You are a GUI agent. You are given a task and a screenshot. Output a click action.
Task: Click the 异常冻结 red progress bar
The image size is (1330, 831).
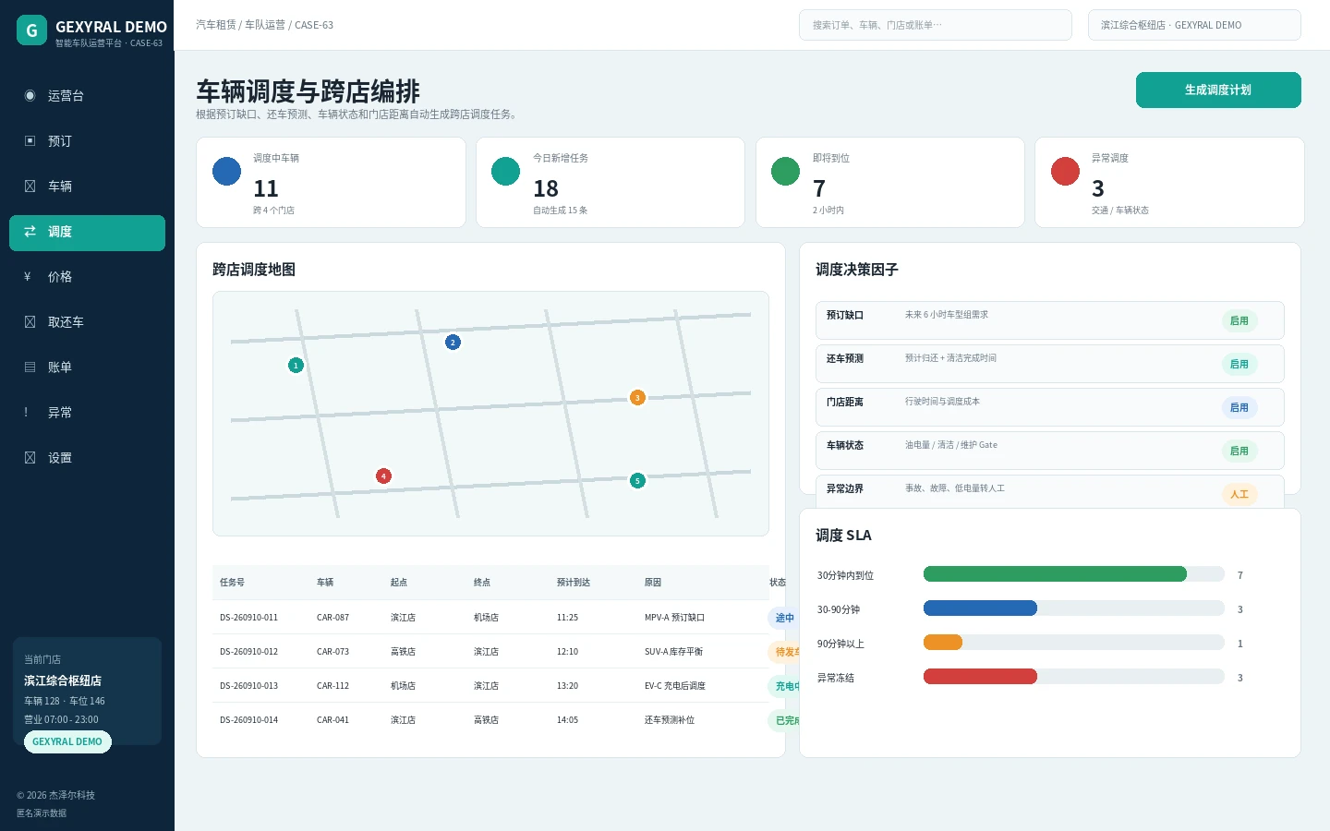980,677
